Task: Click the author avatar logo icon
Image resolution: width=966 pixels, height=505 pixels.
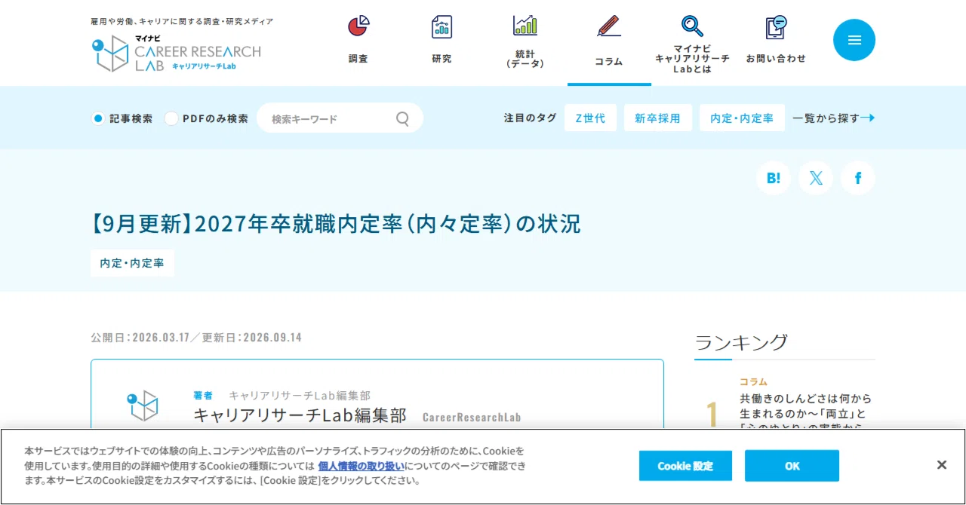Action: point(143,406)
